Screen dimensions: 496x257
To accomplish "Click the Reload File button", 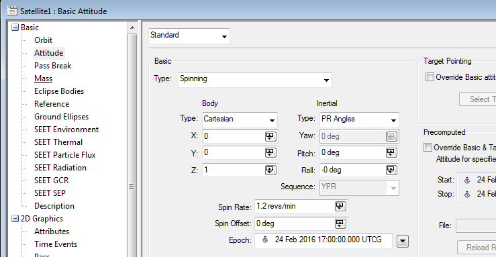I will point(477,247).
